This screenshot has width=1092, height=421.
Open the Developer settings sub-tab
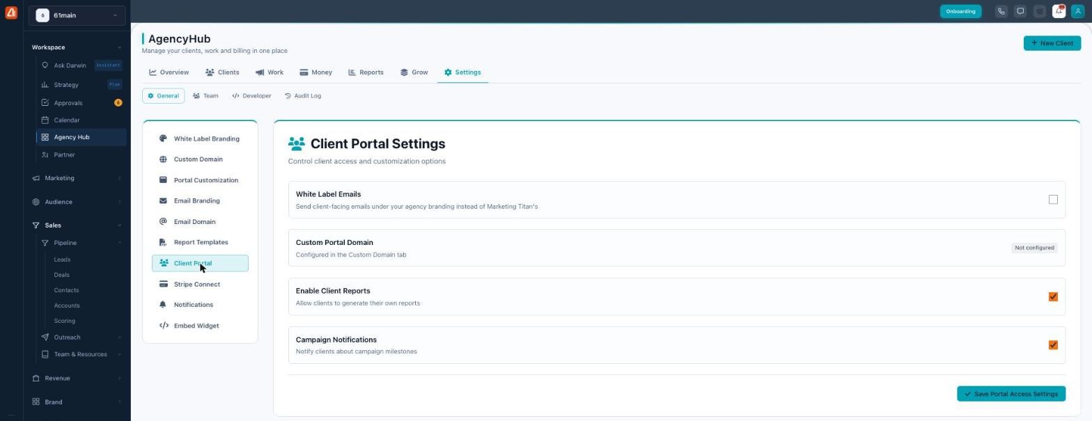pyautogui.click(x=251, y=96)
